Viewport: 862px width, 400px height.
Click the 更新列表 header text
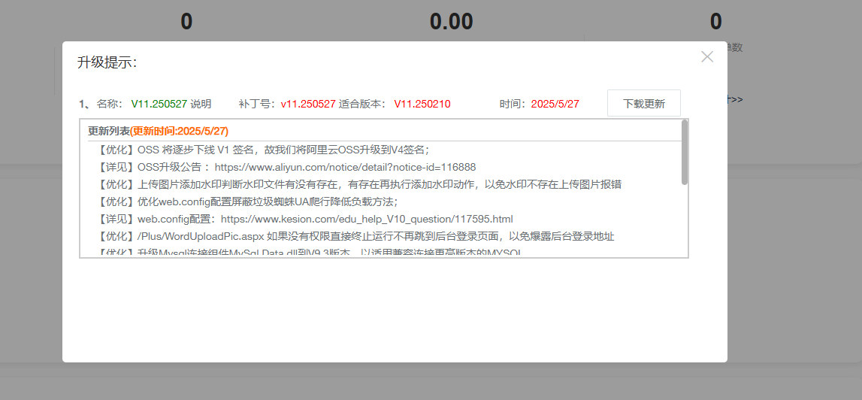pyautogui.click(x=109, y=131)
